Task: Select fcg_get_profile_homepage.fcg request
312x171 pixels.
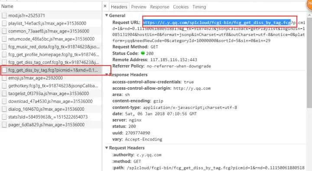Action: click(x=51, y=54)
